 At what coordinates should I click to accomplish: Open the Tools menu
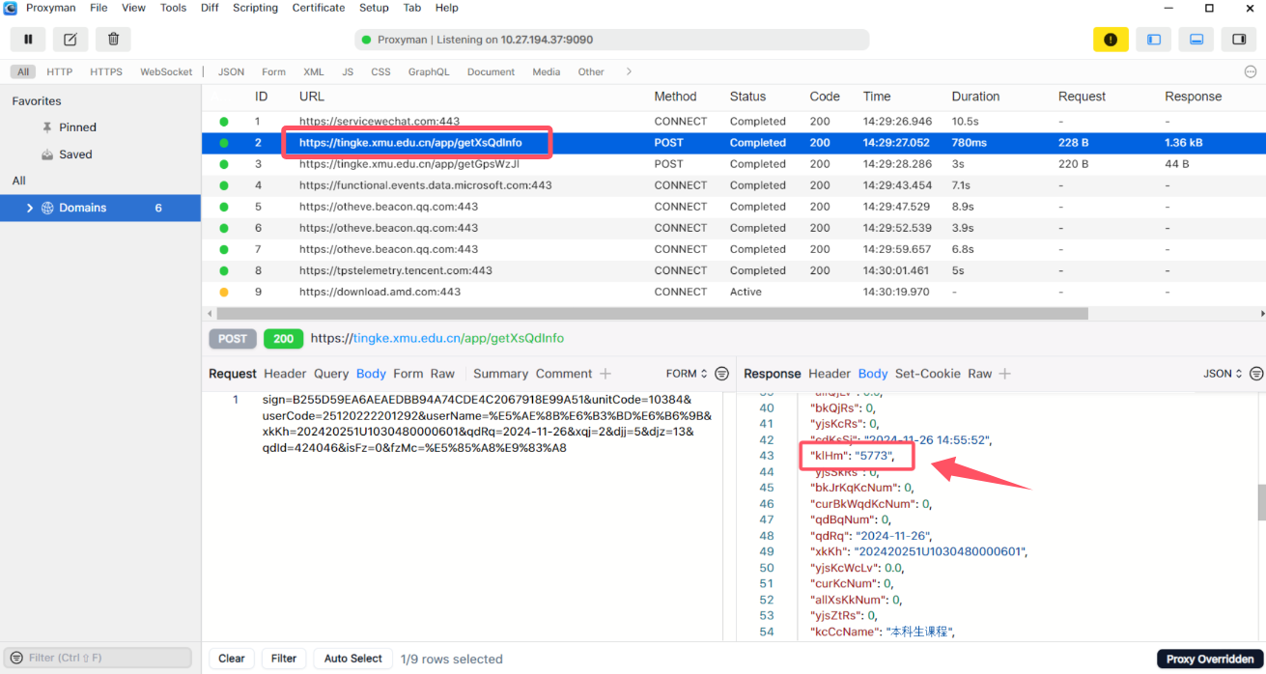coord(174,8)
